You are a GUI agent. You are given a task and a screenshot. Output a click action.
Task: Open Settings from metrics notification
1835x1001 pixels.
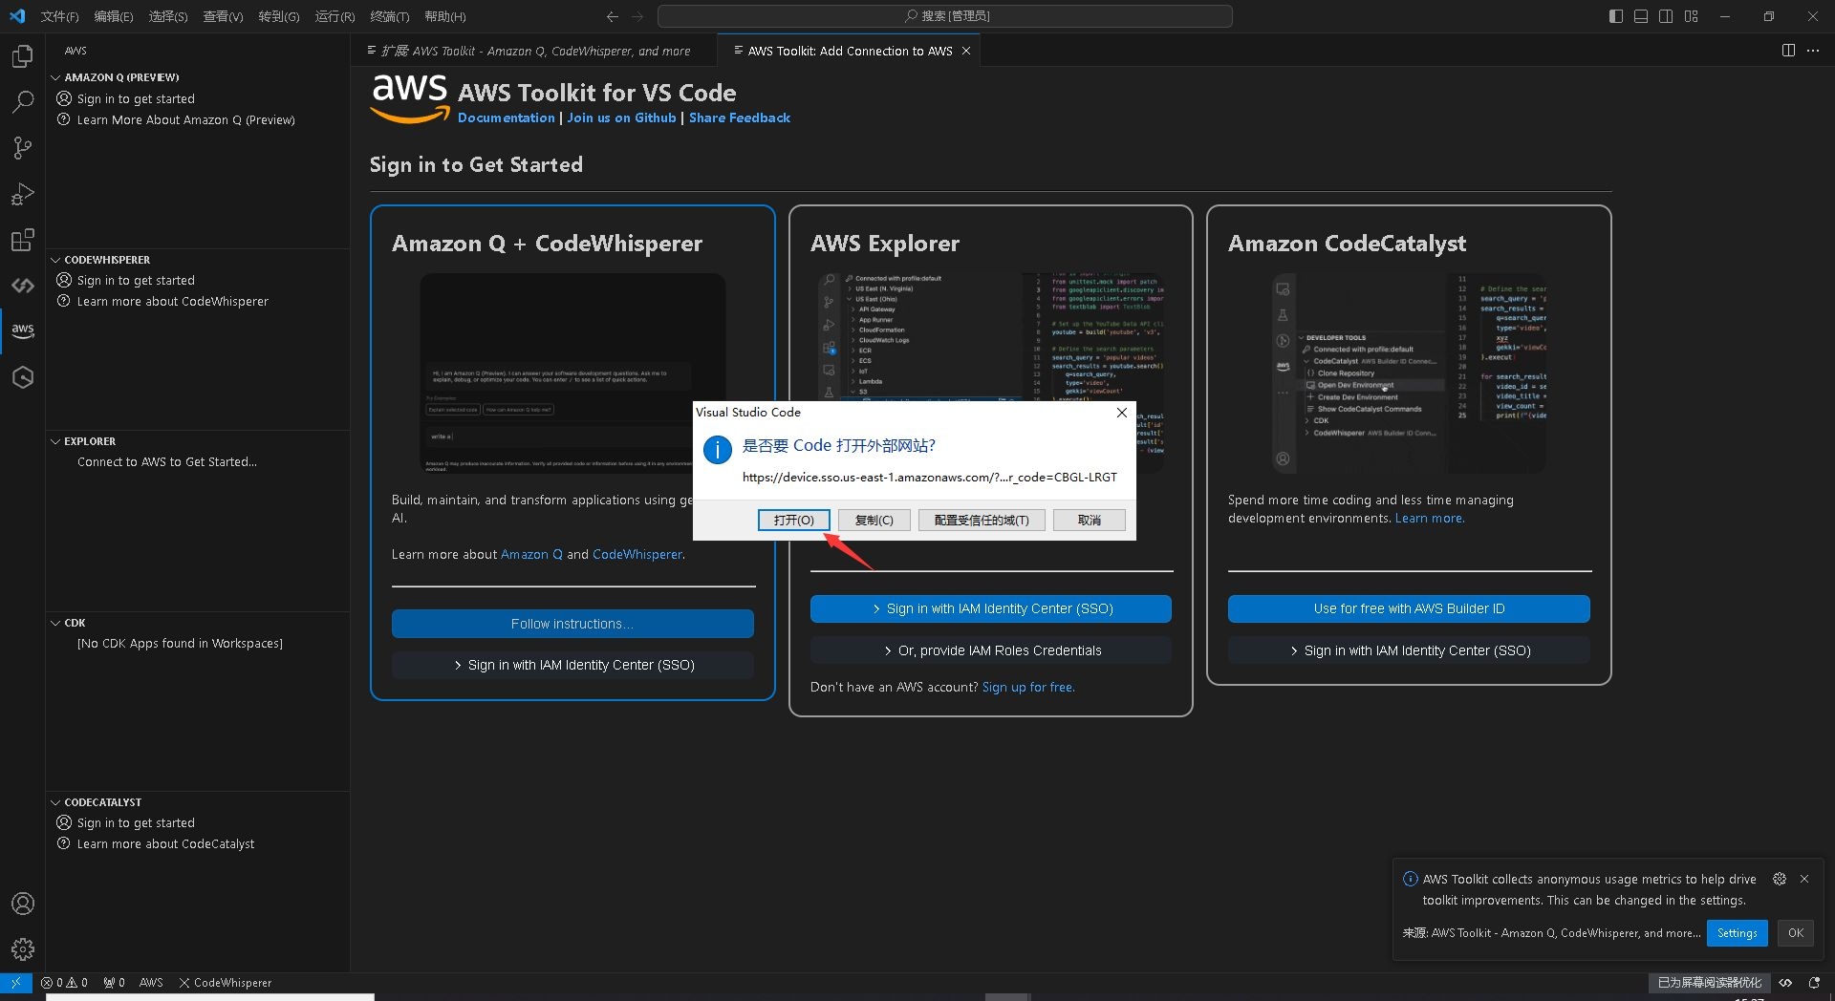pyautogui.click(x=1737, y=933)
